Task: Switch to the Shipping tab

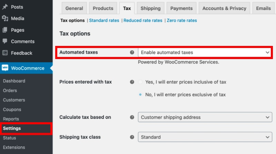Action: click(x=150, y=8)
